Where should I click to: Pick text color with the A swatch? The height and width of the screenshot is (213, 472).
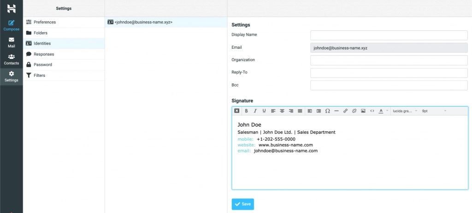[x=381, y=111]
